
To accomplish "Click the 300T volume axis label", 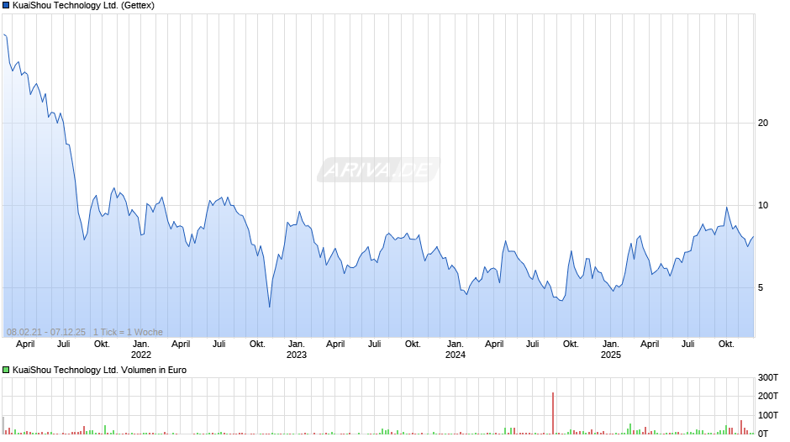I will [x=768, y=377].
